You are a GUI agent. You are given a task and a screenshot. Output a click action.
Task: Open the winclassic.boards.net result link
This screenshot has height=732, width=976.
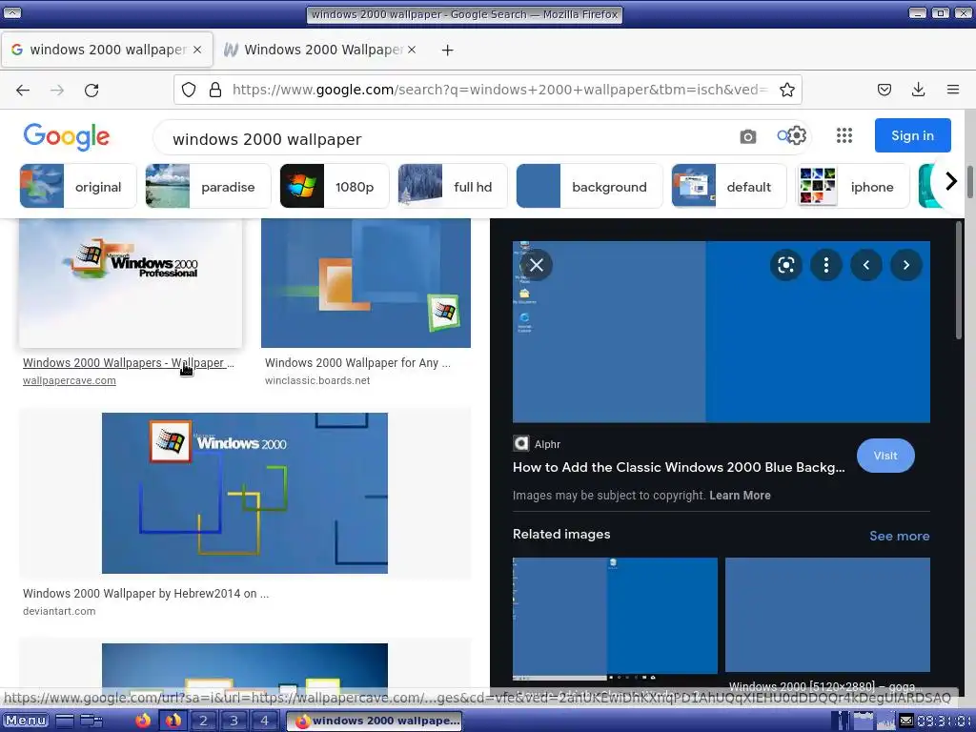[317, 380]
